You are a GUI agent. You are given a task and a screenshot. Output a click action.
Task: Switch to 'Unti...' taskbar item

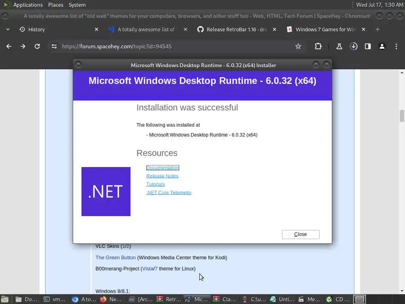pos(282,299)
